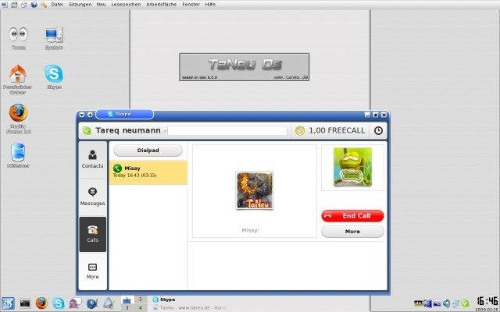Open the blue fish taskbar icon
Viewport: 500px width, 312px height.
[92, 303]
